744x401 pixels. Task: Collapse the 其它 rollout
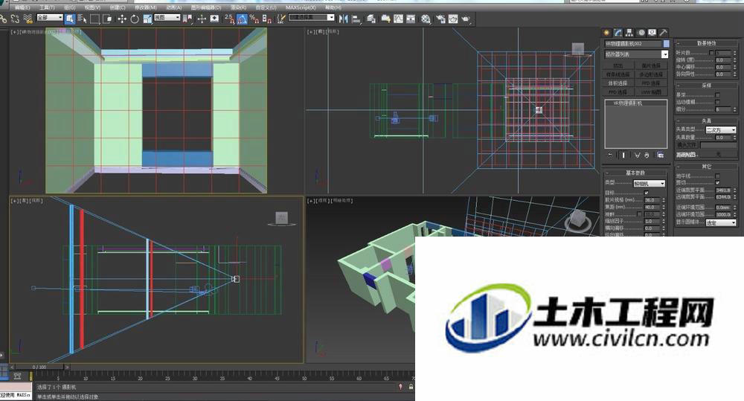706,167
